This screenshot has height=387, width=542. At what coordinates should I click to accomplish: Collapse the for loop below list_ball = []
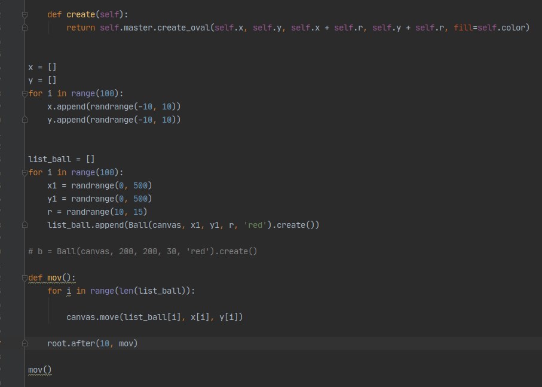25,172
